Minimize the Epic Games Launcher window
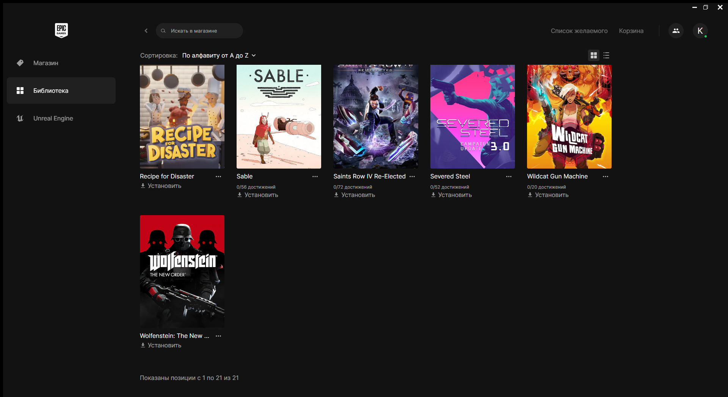This screenshot has height=397, width=728. (x=695, y=7)
